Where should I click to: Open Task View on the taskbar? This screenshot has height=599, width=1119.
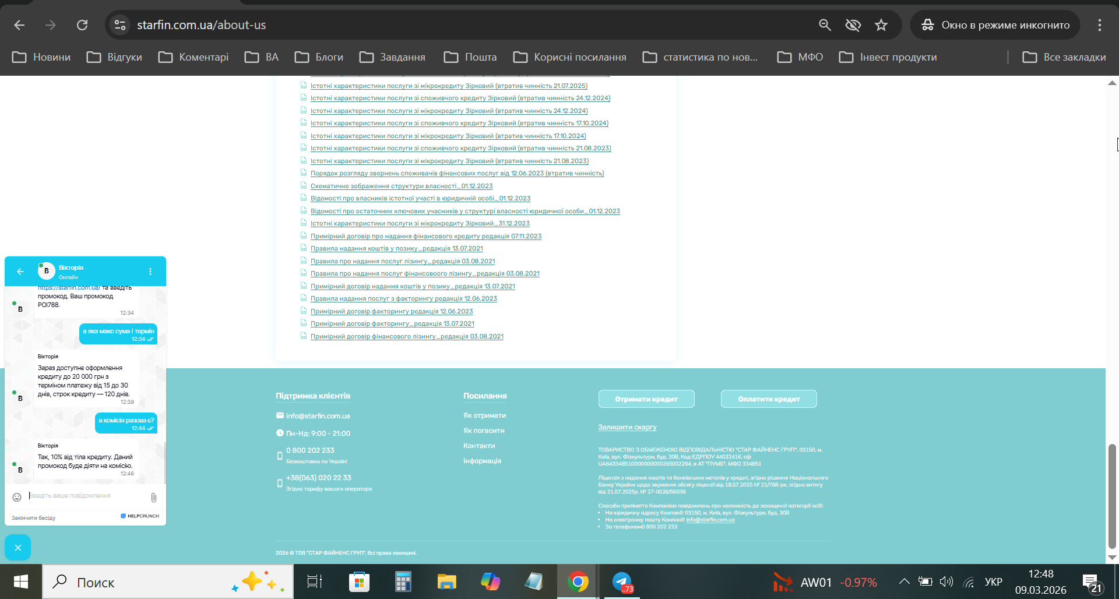point(315,582)
